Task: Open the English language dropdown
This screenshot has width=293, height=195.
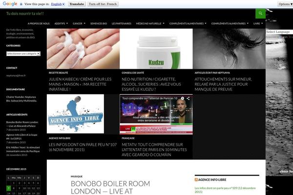Action: 58,4
